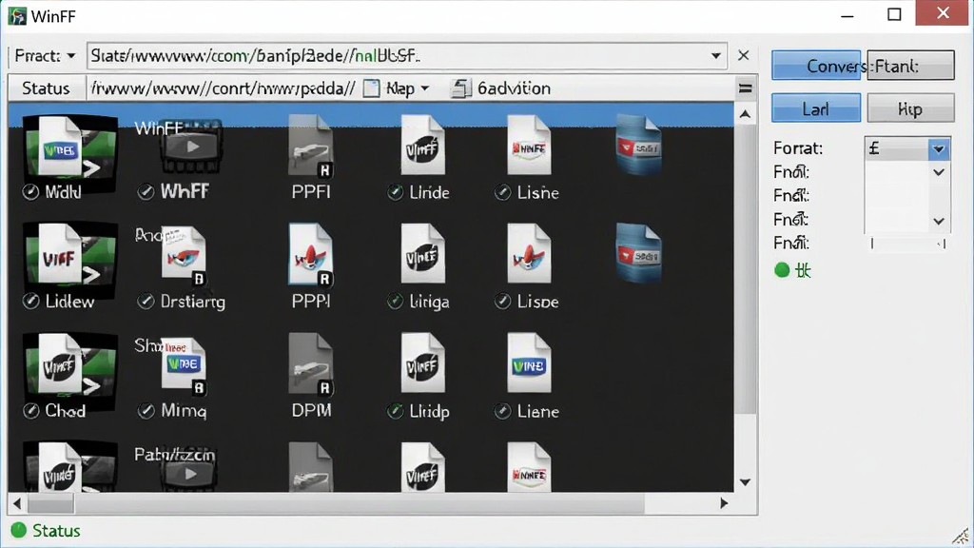Click the Ftanl button
Screen dimensions: 974x548
[910, 66]
